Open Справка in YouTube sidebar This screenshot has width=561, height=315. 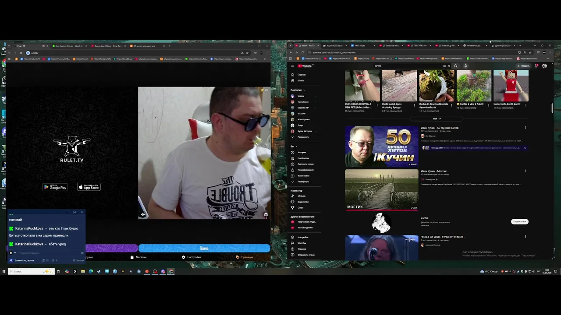click(305, 249)
